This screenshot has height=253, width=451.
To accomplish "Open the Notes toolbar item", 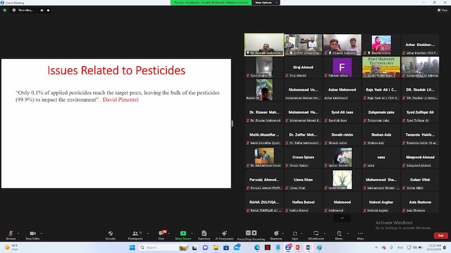I will 339,235.
